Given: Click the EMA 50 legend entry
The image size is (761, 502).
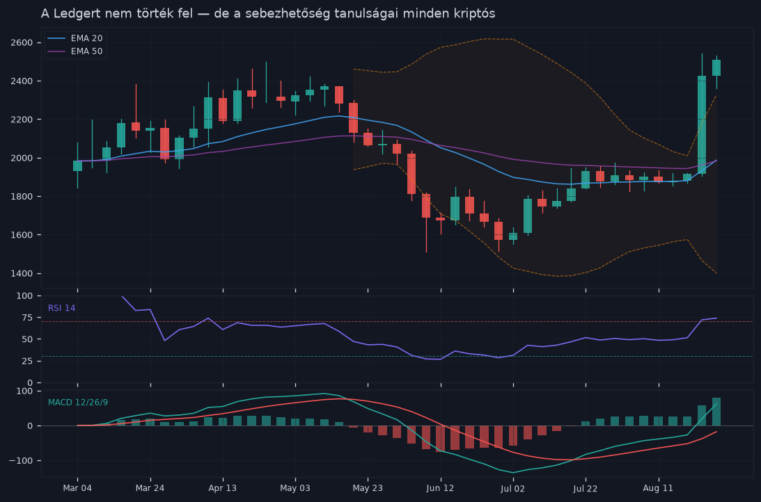Looking at the screenshot, I should coord(74,51).
